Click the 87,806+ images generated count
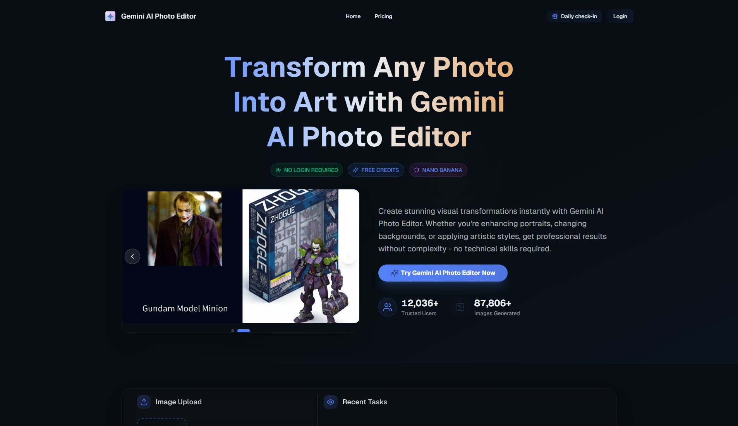This screenshot has height=426, width=738. [493, 303]
